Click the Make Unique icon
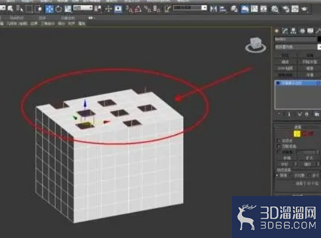Screen dimensions: 321x238 coord(300,114)
